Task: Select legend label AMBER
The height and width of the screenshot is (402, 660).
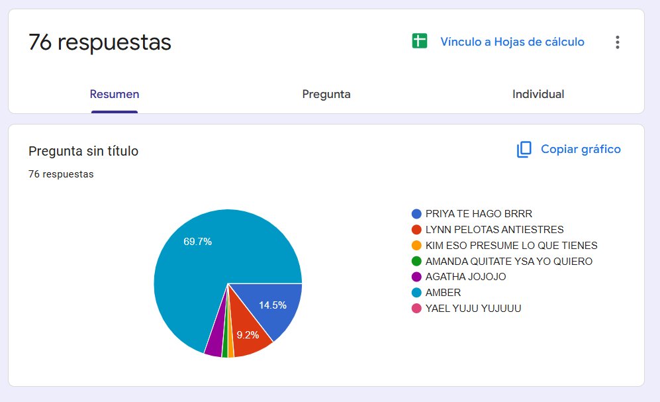Action: 443,293
